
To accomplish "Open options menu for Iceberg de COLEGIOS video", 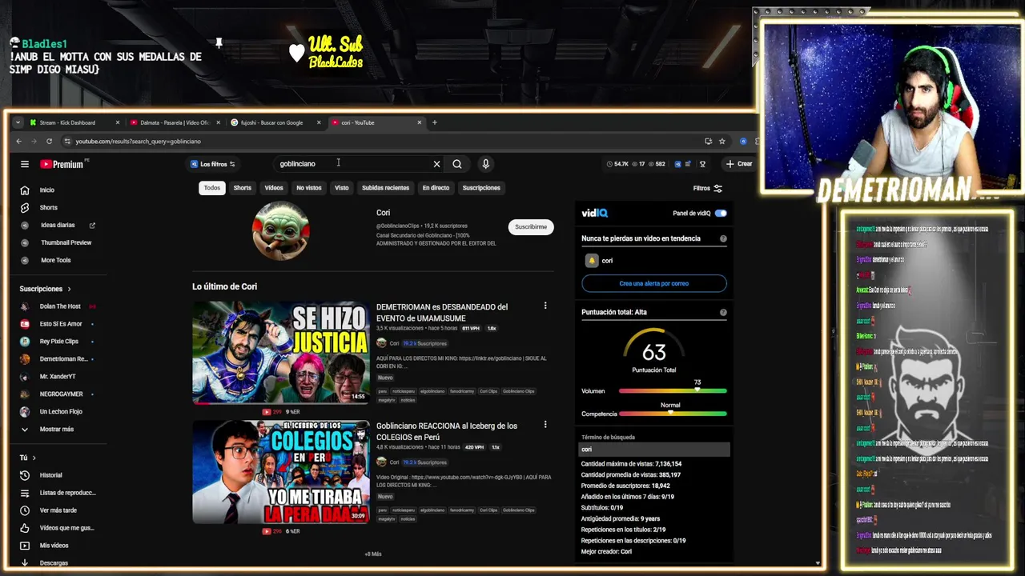I will click(545, 425).
